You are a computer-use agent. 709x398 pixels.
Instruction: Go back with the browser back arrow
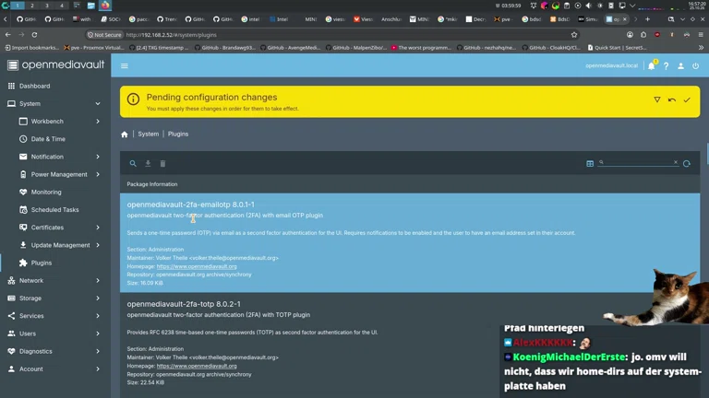point(8,35)
